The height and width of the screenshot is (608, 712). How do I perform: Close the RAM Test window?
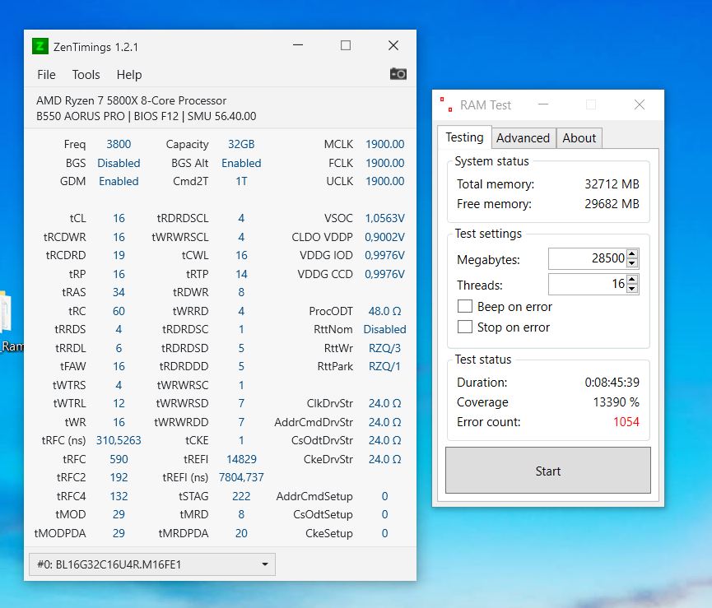pos(640,104)
